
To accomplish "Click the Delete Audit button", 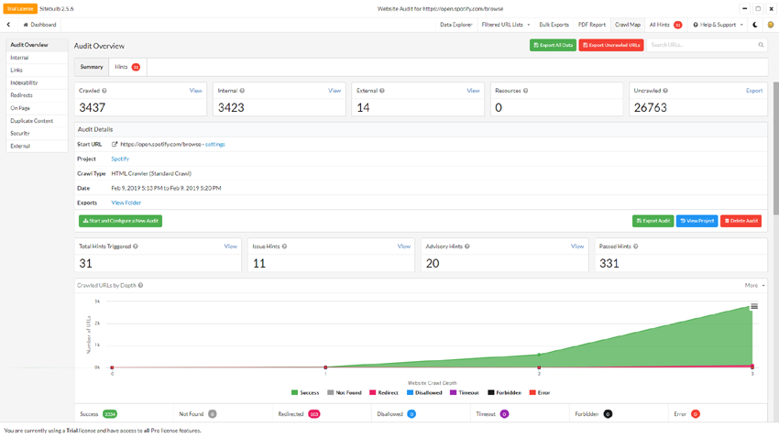I will tap(741, 221).
